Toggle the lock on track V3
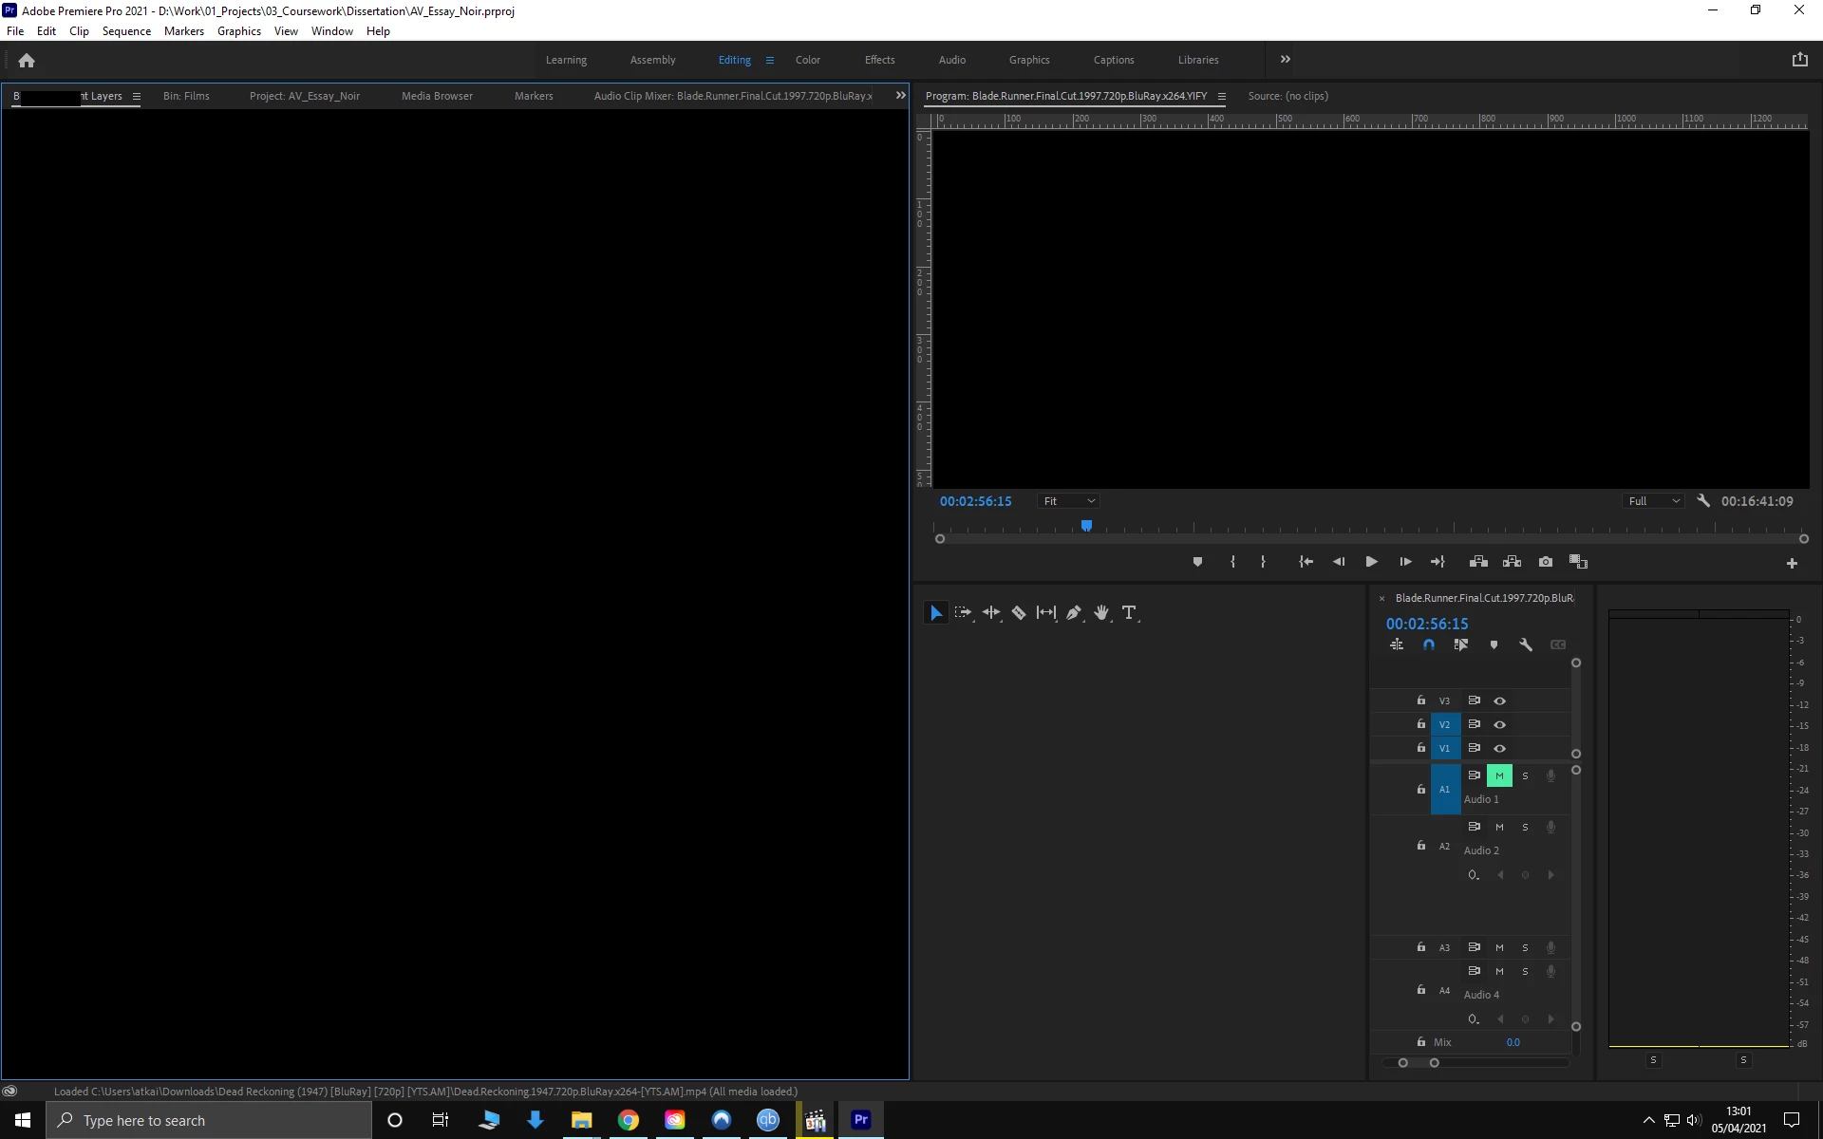Screen dimensions: 1823x1139 tap(1421, 700)
